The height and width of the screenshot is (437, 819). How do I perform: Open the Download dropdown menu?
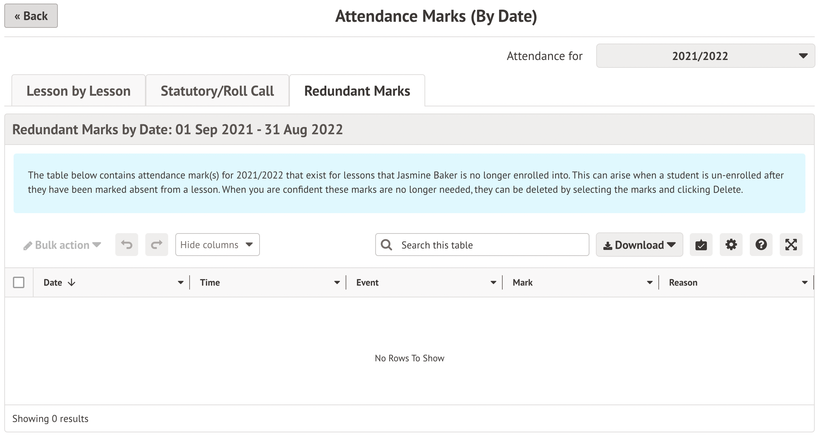[639, 245]
